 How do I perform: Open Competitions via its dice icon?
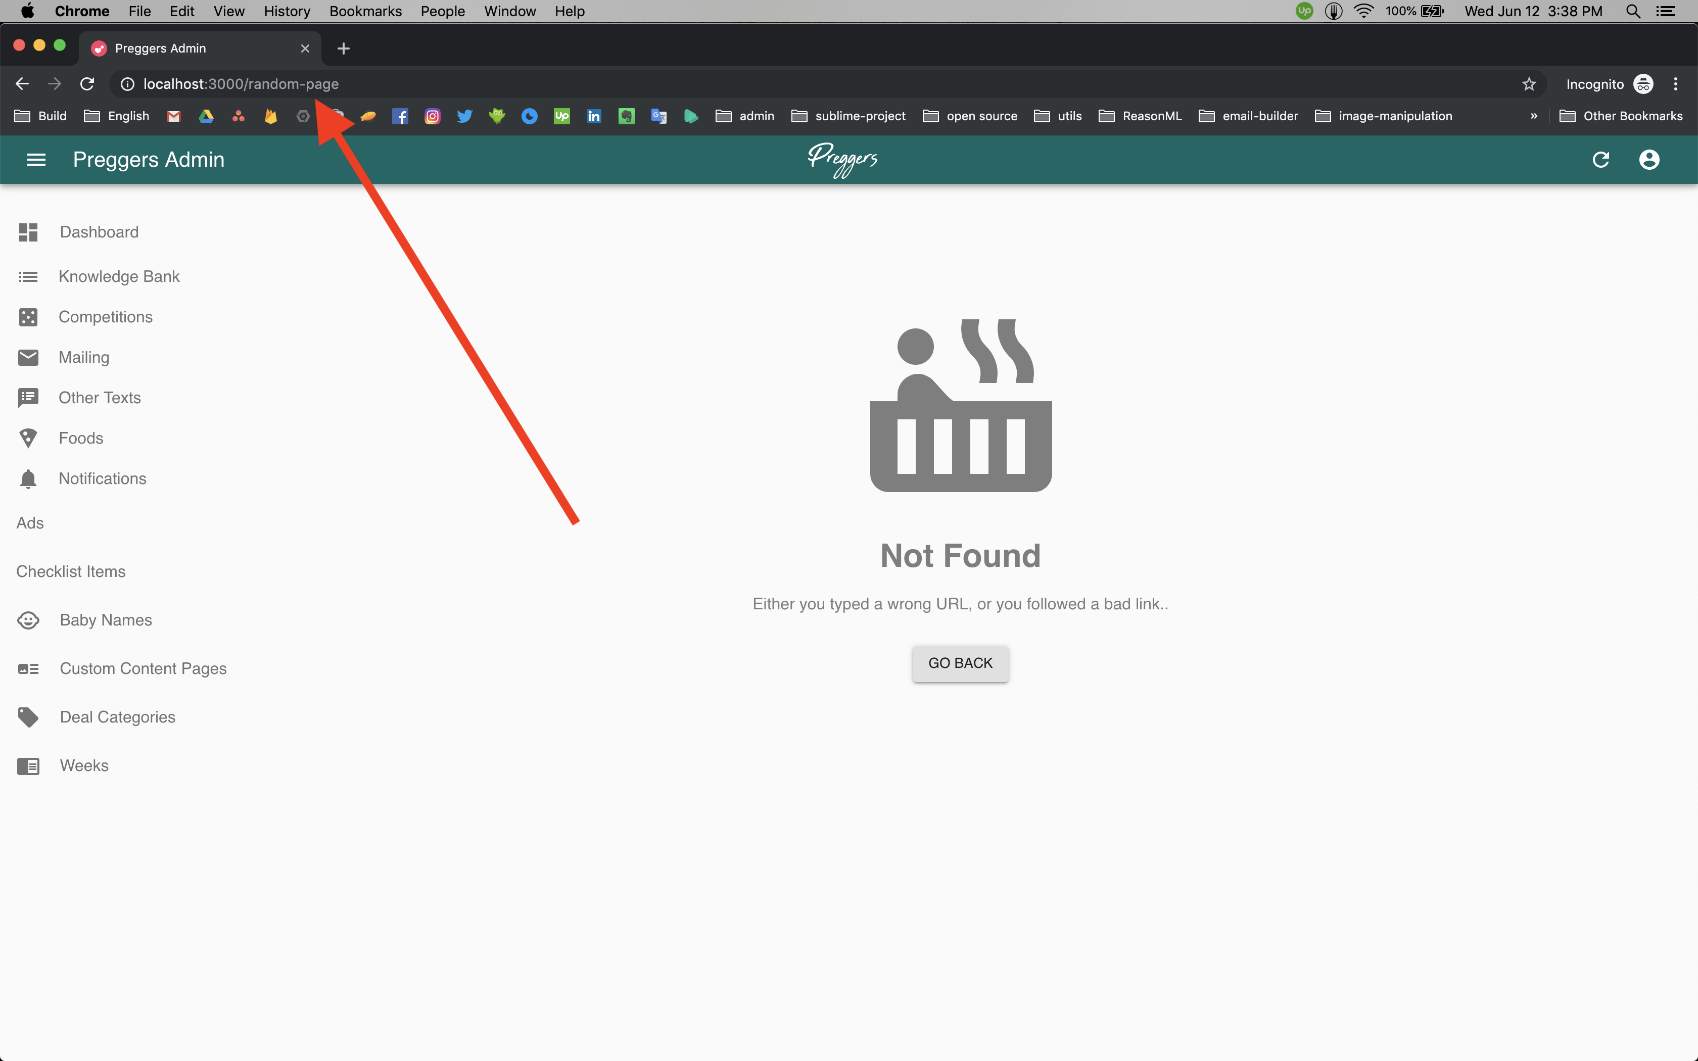[27, 316]
